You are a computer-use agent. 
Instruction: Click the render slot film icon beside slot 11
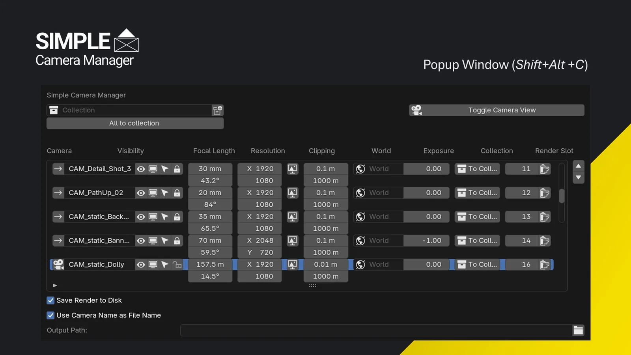545,169
